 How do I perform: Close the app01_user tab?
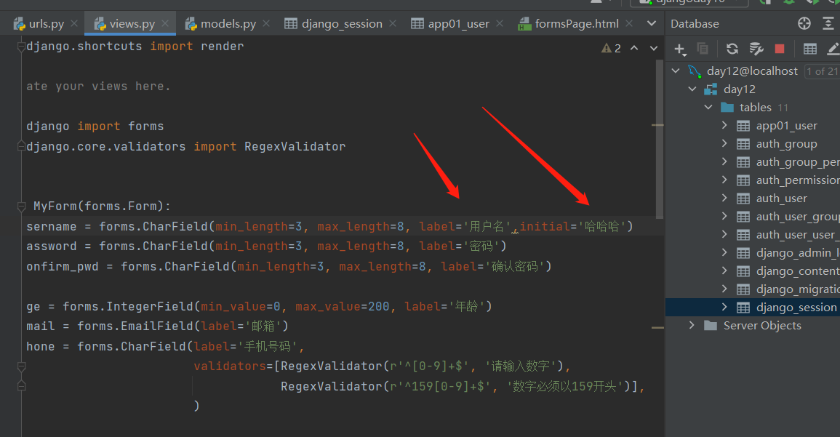(500, 23)
